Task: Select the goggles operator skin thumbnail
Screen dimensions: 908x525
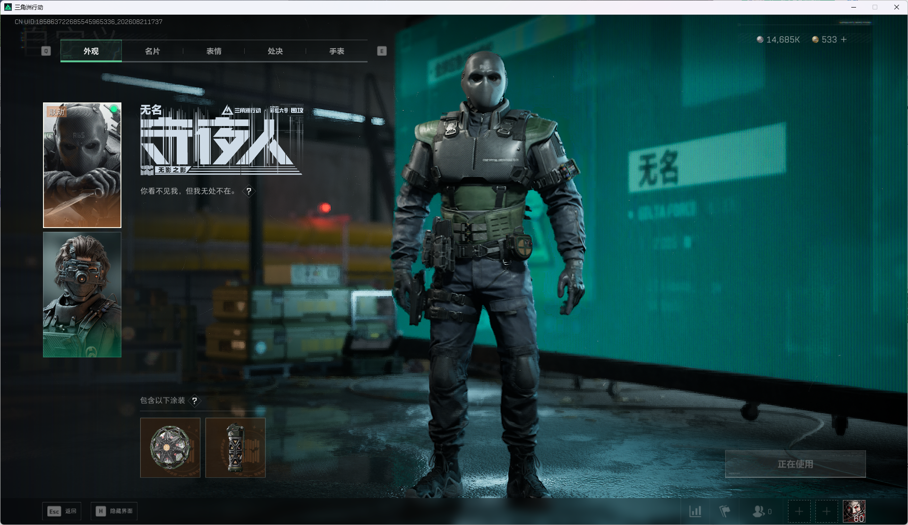Action: click(x=82, y=295)
